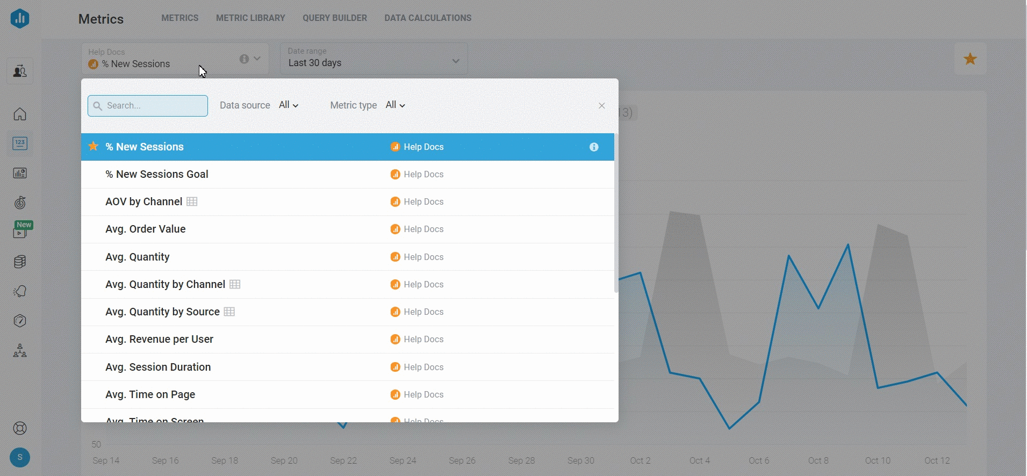Viewport: 1027px width, 476px height.
Task: Select the Avg. Session Duration metric
Action: [x=158, y=367]
